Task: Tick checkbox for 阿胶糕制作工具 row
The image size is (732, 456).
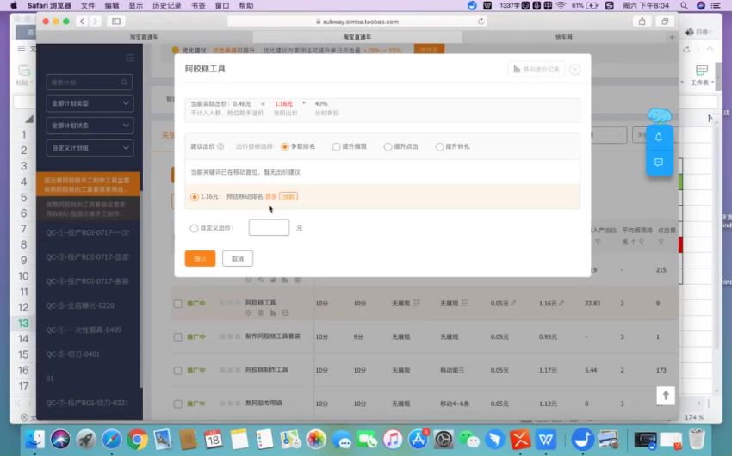Action: click(x=178, y=370)
